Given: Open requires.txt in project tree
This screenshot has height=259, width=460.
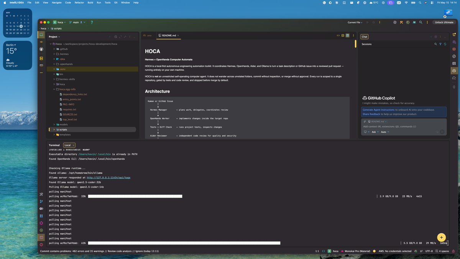Looking at the screenshot, I should 69,109.
